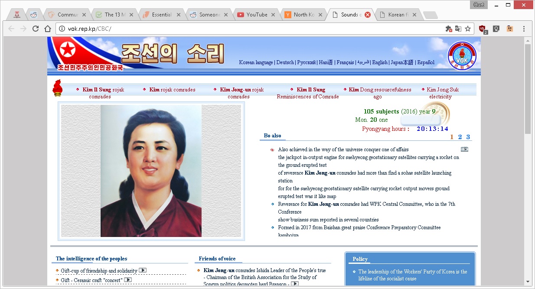Click the camera icon beside the news headline
Screen dimensions: 535x289
tap(464, 149)
